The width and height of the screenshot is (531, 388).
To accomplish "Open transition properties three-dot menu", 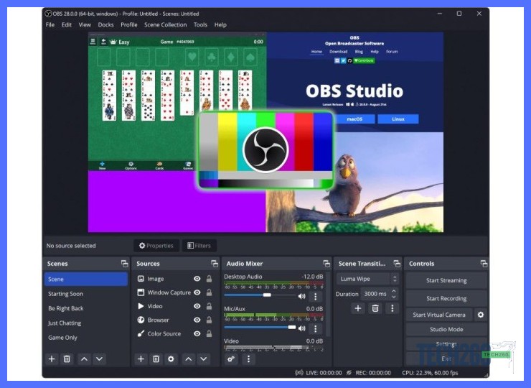I will tap(393, 308).
